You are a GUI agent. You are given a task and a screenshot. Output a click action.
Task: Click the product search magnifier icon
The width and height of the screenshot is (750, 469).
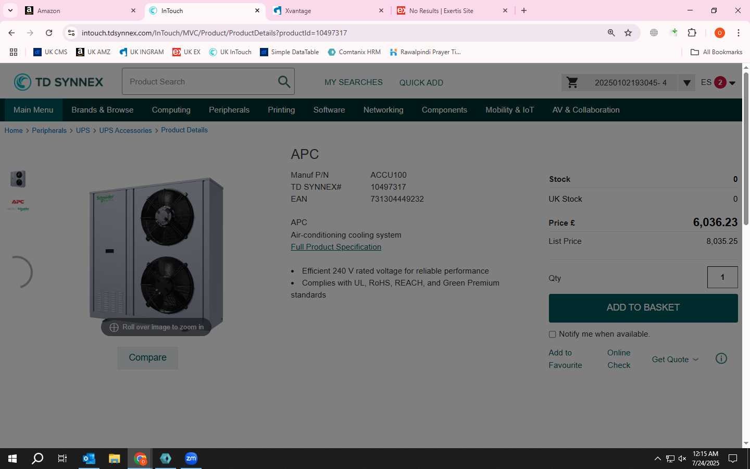(284, 82)
